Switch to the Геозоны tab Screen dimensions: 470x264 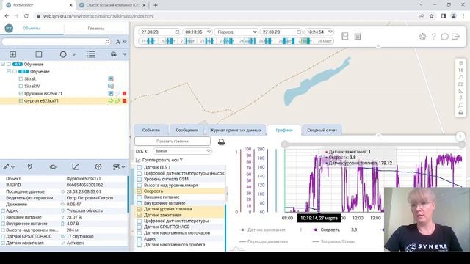[96, 28]
